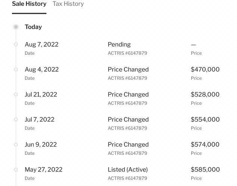Click the Today heading text
The image size is (237, 186).
tap(33, 27)
